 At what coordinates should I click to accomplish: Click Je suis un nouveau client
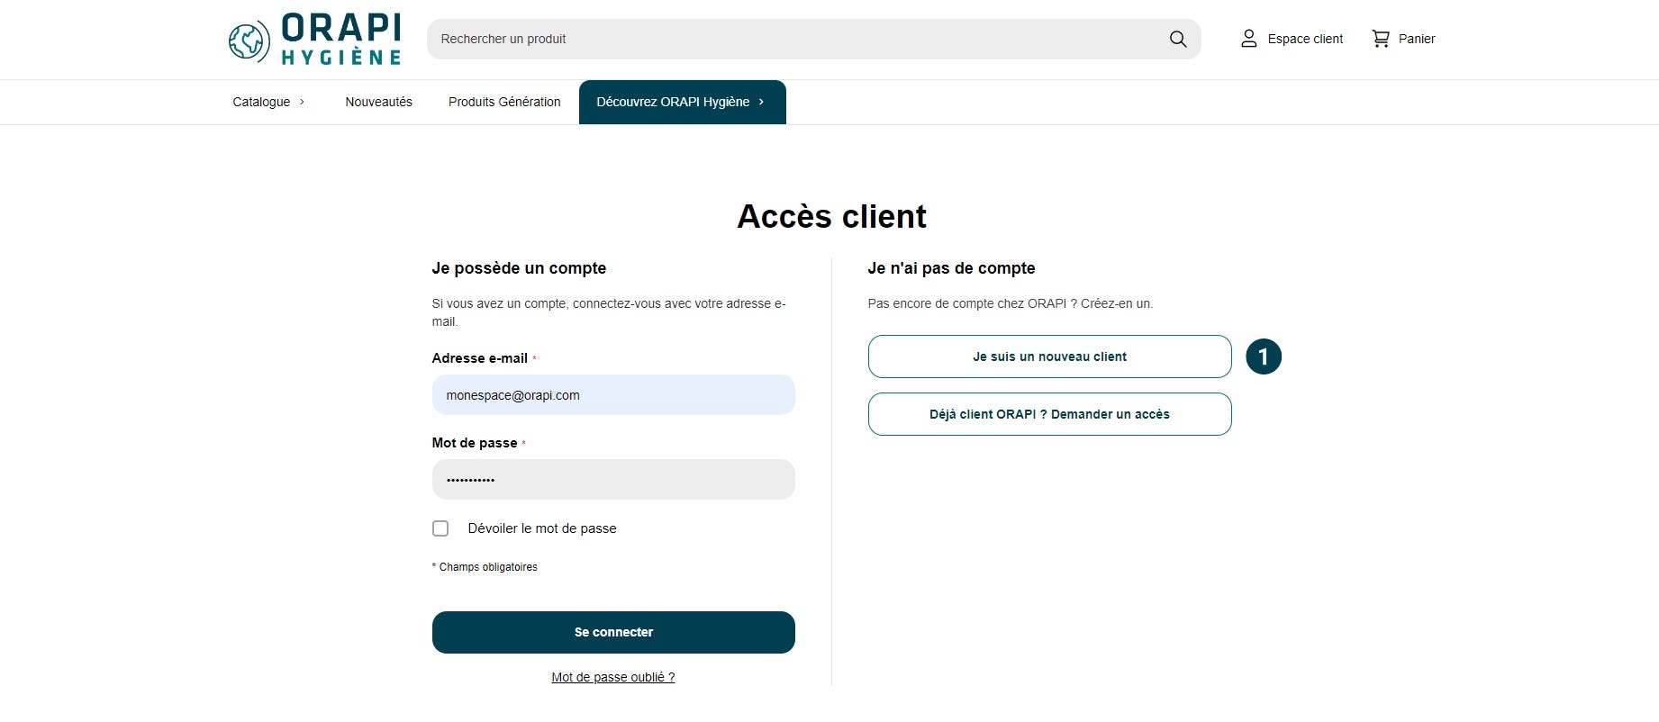point(1049,356)
